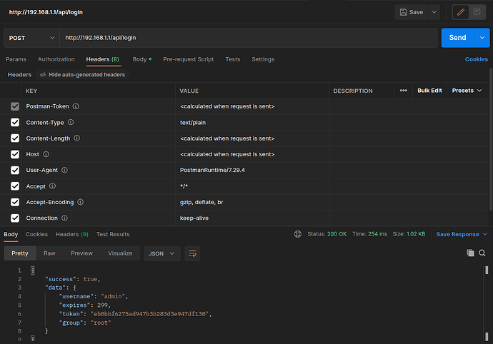Open the Tests tab
The height and width of the screenshot is (344, 493).
[x=233, y=59]
